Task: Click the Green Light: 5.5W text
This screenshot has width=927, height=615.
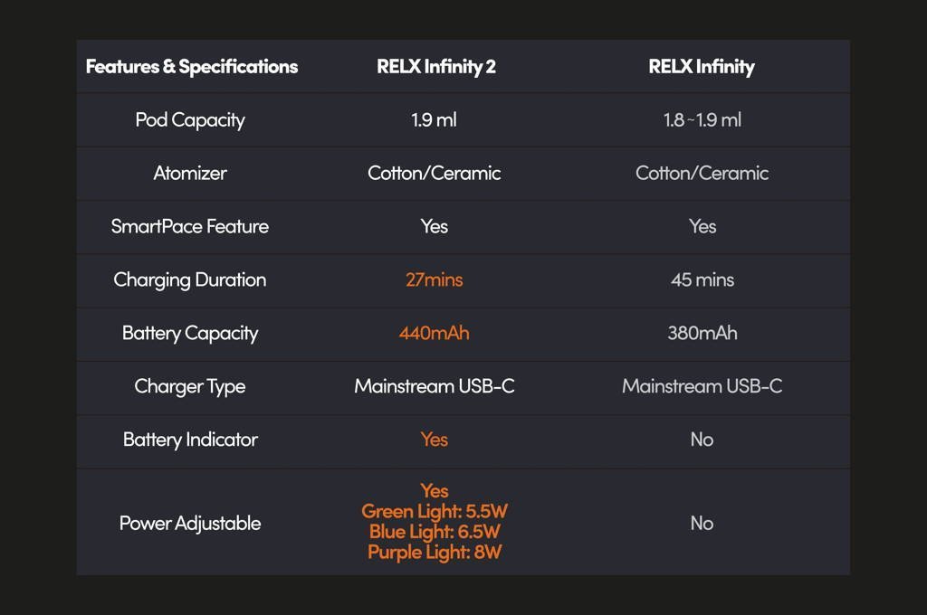Action: 435,512
